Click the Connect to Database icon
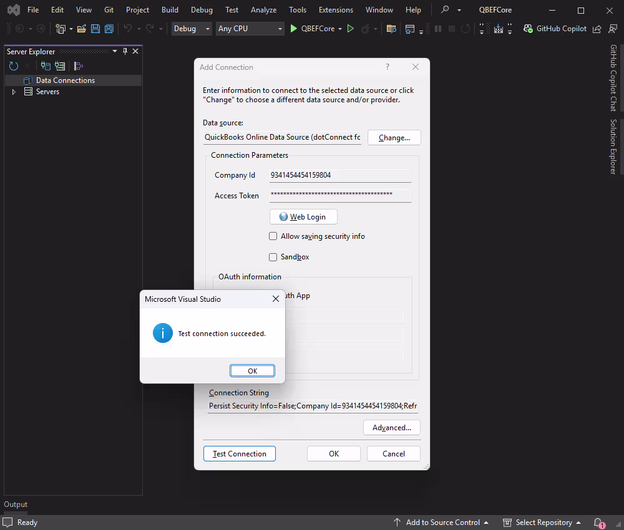The width and height of the screenshot is (624, 530). [x=46, y=66]
